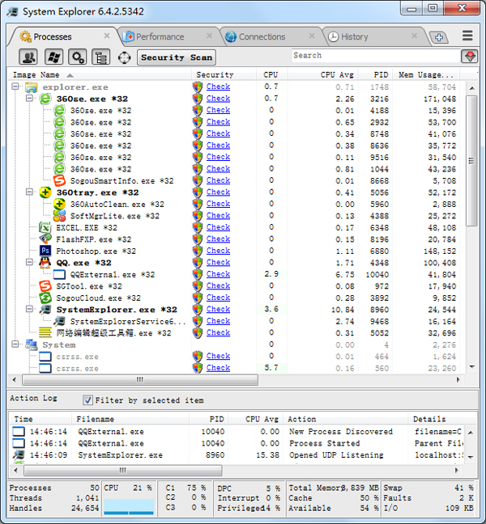Click Check link for EXCEL.EXE
The height and width of the screenshot is (524, 486).
[218, 227]
